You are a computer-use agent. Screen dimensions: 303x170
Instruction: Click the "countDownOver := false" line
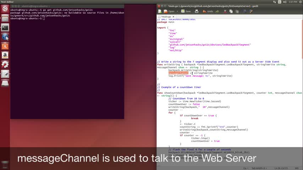184,104
